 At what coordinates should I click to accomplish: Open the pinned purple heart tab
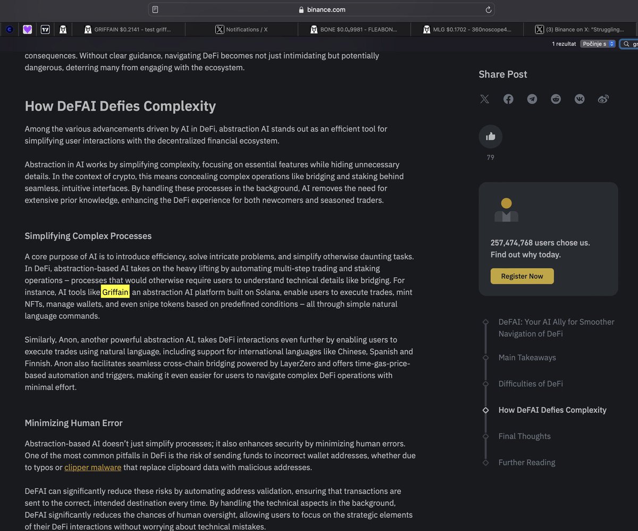[28, 30]
